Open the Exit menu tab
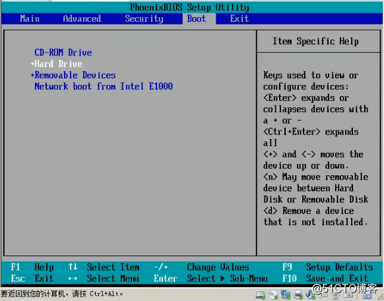This screenshot has height=301, width=384. click(x=240, y=18)
